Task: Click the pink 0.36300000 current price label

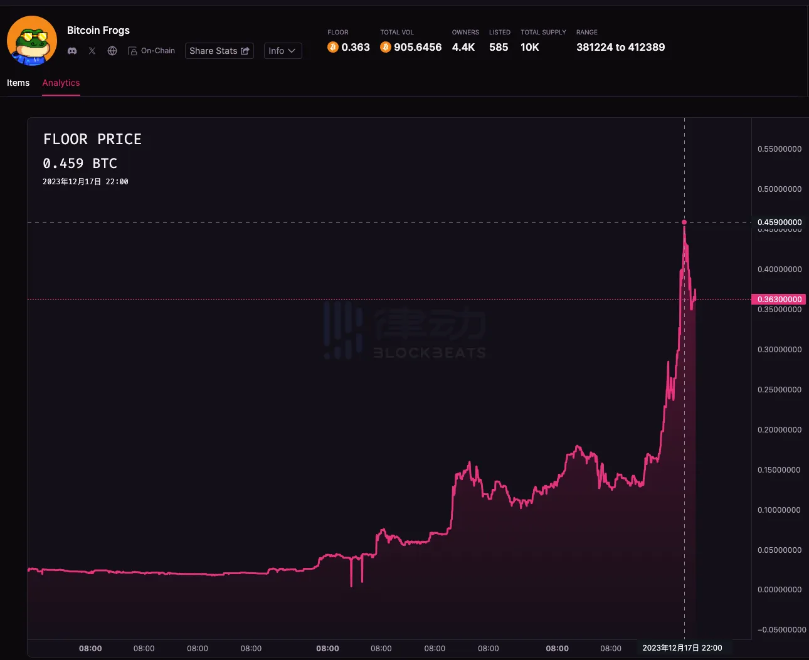Action: point(779,300)
